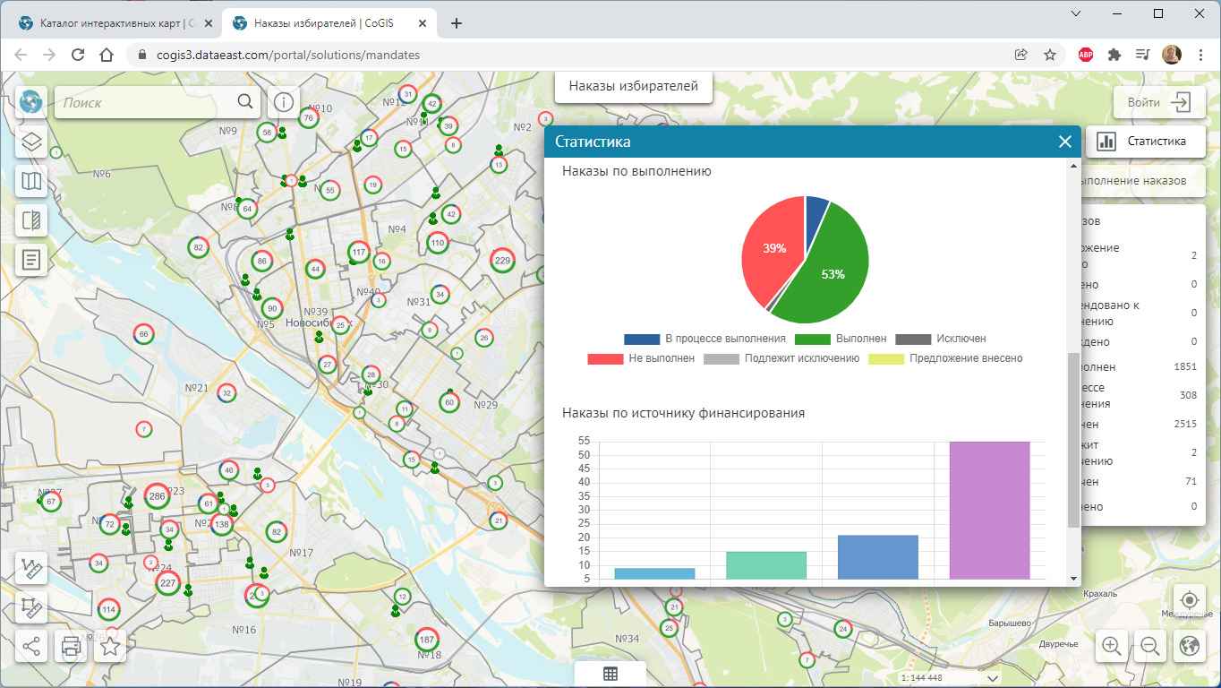1221x688 pixels.
Task: Activate the swipe compare tool
Action: click(31, 221)
